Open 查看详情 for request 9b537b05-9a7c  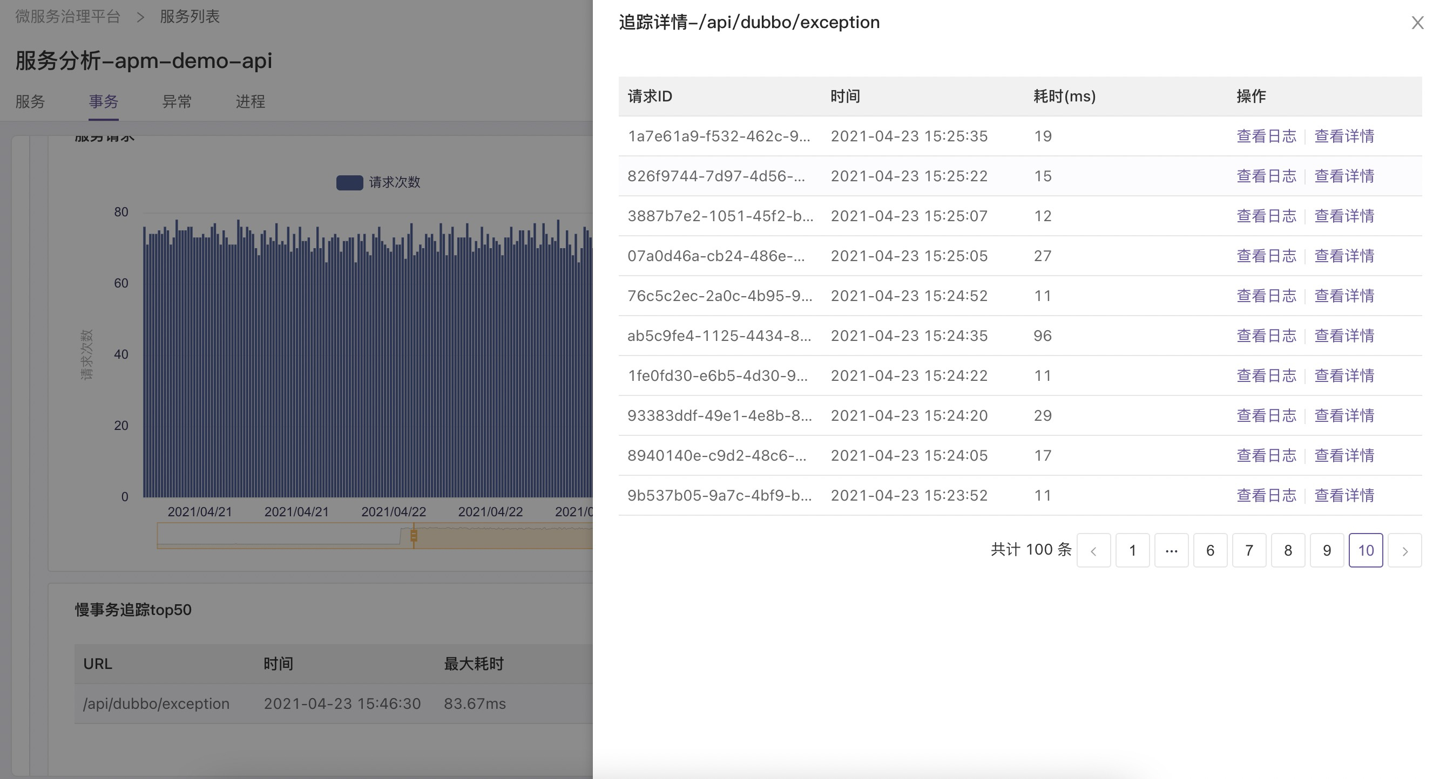click(1344, 496)
